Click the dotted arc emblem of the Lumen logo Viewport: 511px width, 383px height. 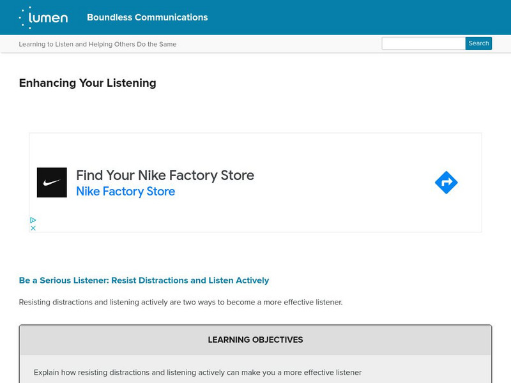click(26, 17)
